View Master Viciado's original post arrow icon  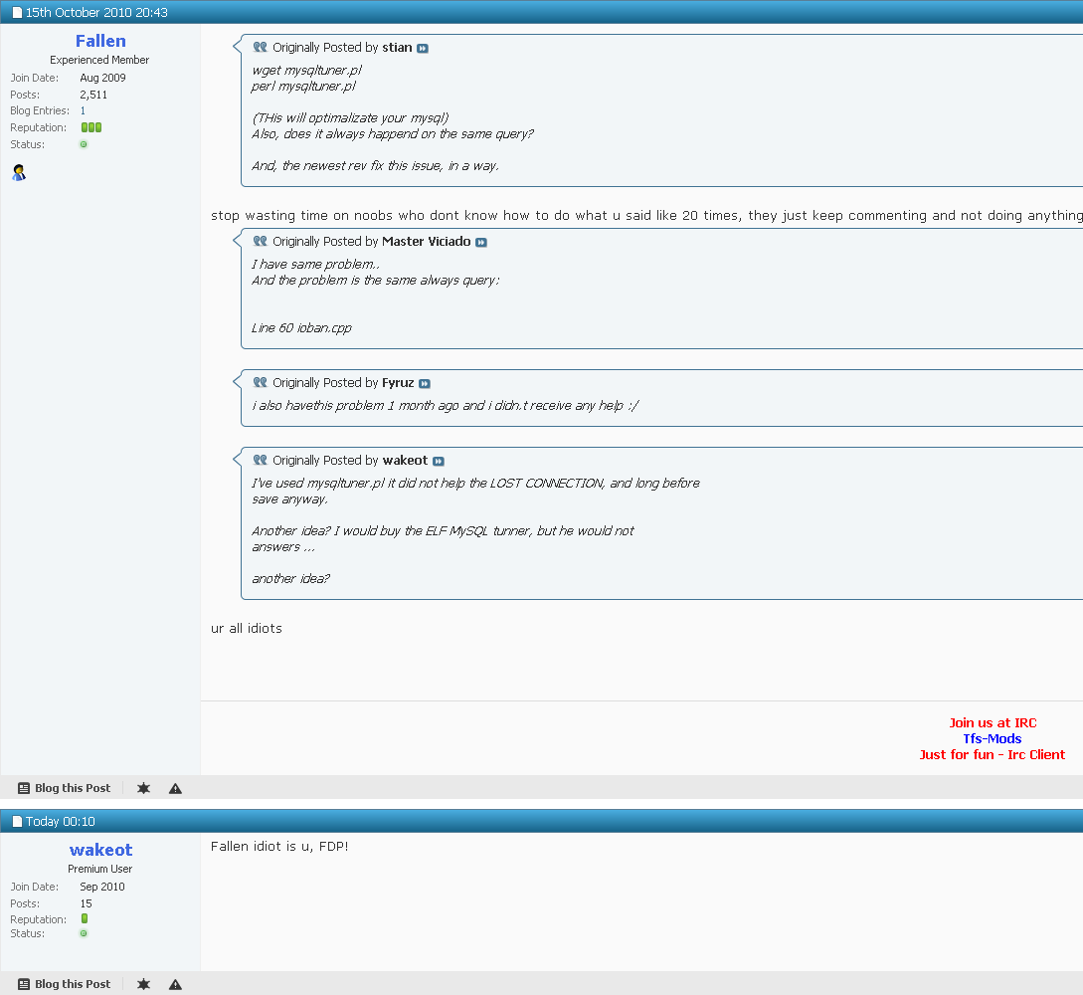[x=481, y=243]
